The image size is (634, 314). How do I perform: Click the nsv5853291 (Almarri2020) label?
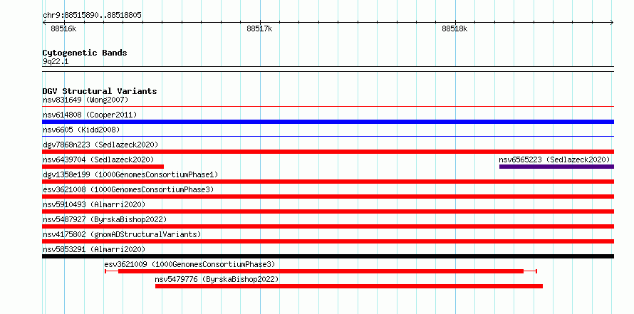tap(94, 249)
